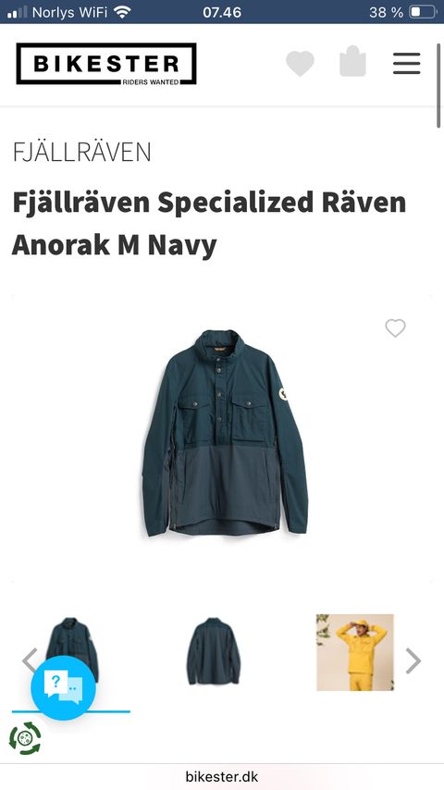Tap the main navy anorak product image
Image resolution: width=444 pixels, height=790 pixels.
click(224, 433)
